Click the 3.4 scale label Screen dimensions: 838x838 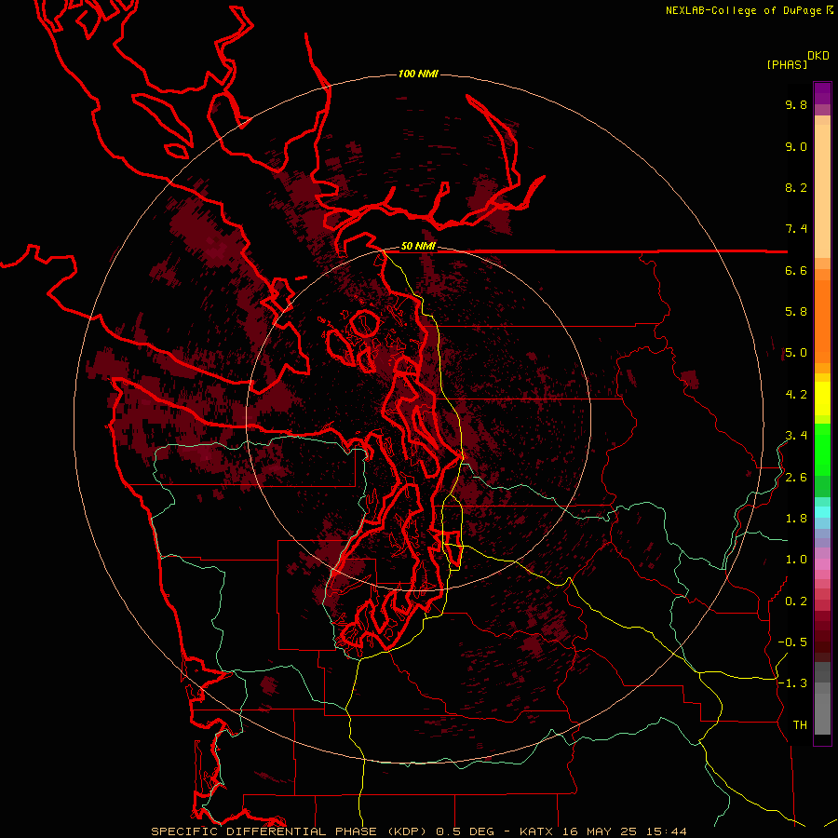[796, 436]
